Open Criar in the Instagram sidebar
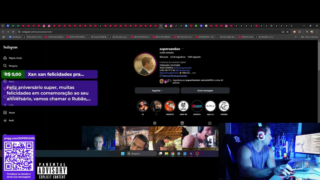The height and width of the screenshot is (180, 320). coord(8,105)
